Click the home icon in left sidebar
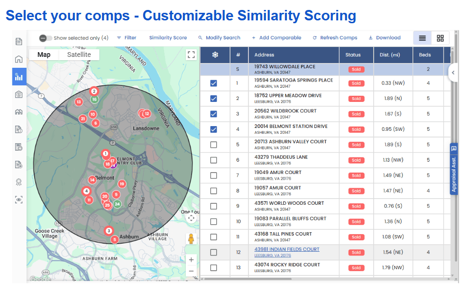Screen dimensions: 468x292 pyautogui.click(x=19, y=59)
